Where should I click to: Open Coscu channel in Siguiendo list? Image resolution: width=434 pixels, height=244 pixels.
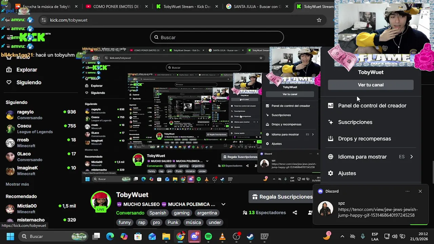pyautogui.click(x=41, y=128)
